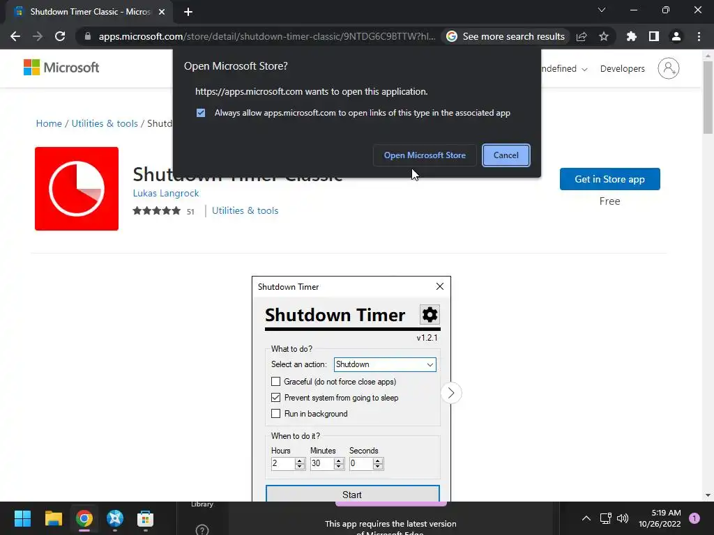714x535 pixels.
Task: Adjust the Hours spinner arrows
Action: click(x=299, y=463)
